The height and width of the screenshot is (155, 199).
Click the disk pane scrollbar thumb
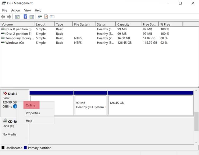196,121
